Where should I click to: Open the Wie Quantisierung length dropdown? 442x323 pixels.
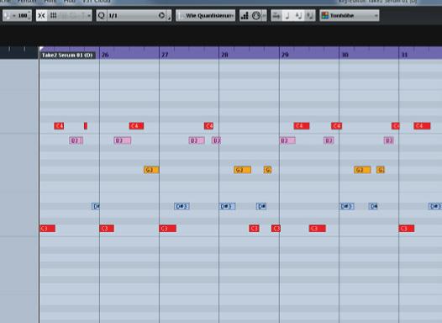(206, 15)
